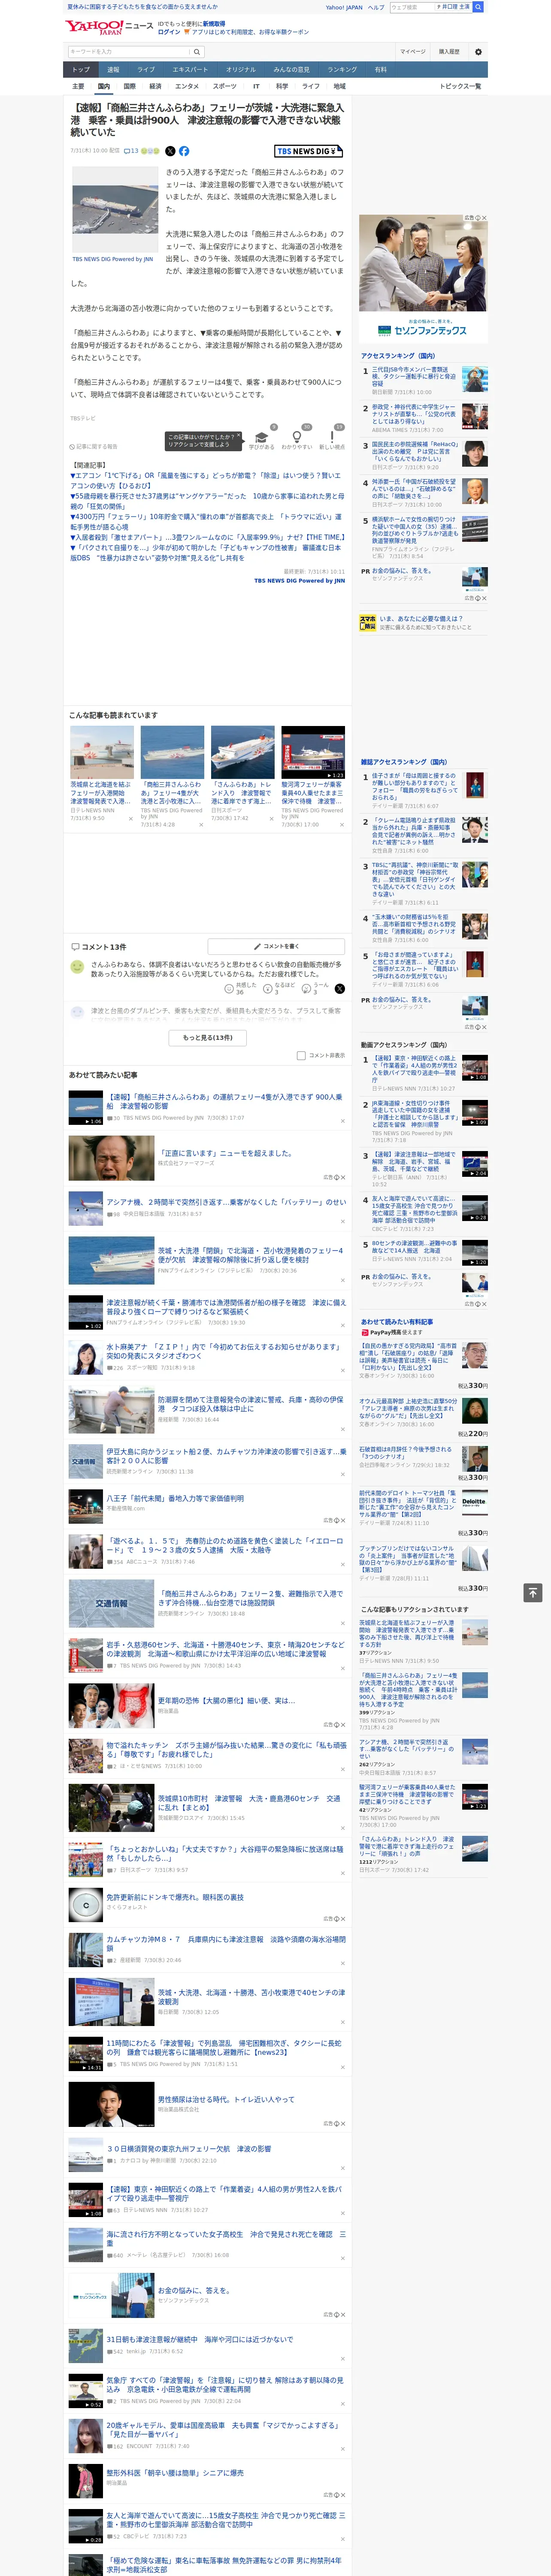Select the エキスパート tab

click(x=190, y=70)
